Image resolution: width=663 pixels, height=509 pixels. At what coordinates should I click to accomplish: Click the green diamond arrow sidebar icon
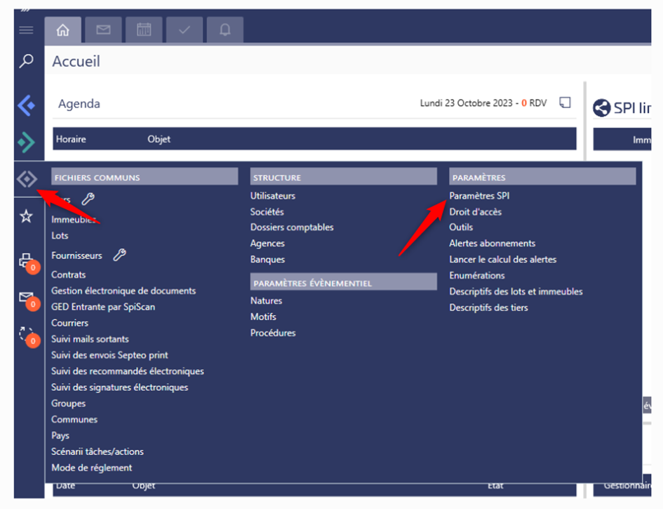pos(26,143)
